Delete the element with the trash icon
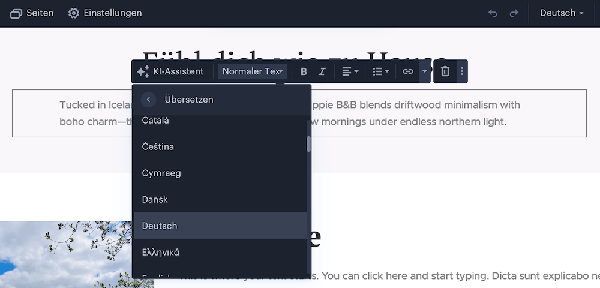 coord(445,71)
